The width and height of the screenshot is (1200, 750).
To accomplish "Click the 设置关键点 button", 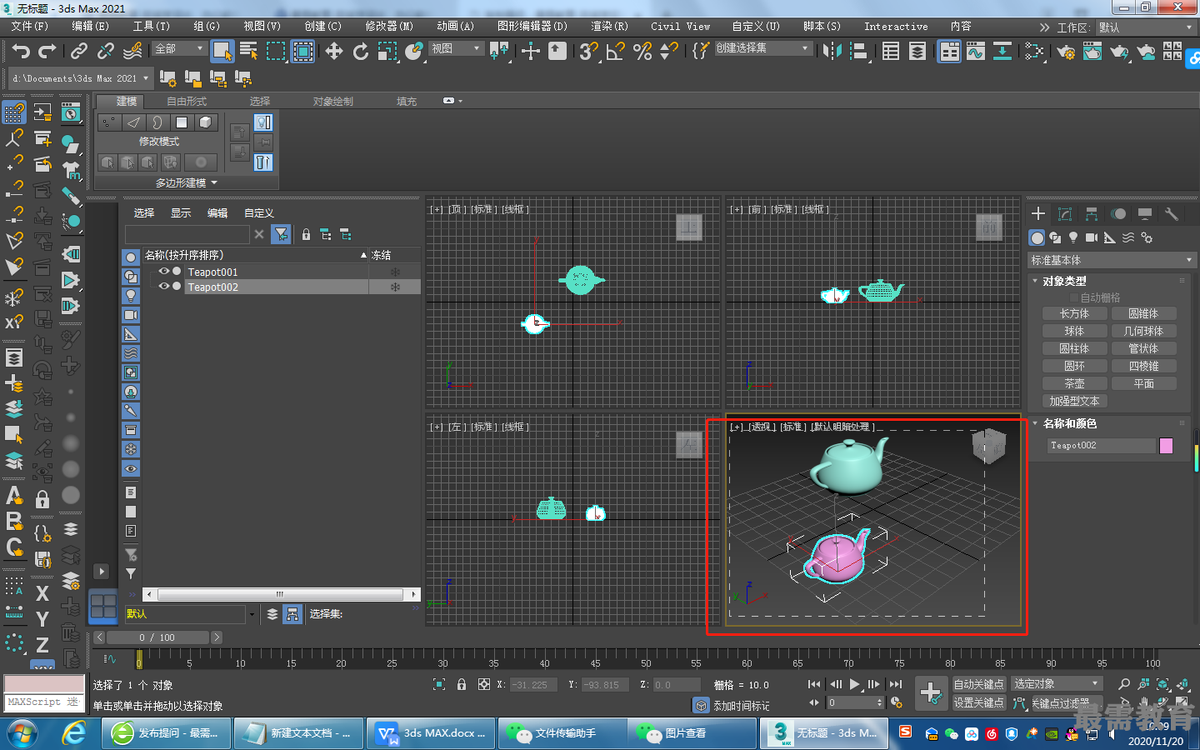I will 978,702.
